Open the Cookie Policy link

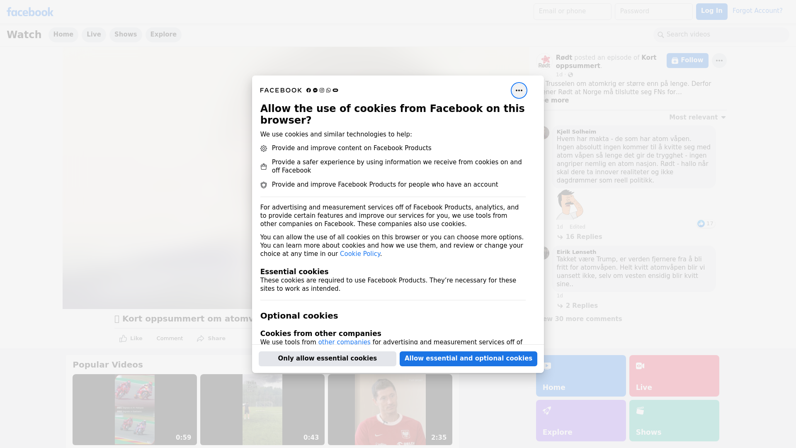pyautogui.click(x=360, y=254)
